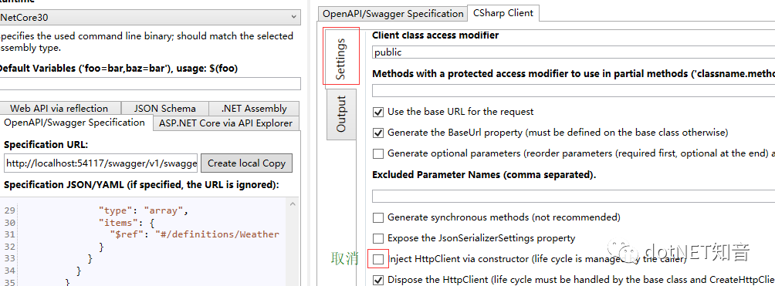Image resolution: width=775 pixels, height=286 pixels.
Task: Open Client class access modifier dropdown
Action: pos(574,52)
